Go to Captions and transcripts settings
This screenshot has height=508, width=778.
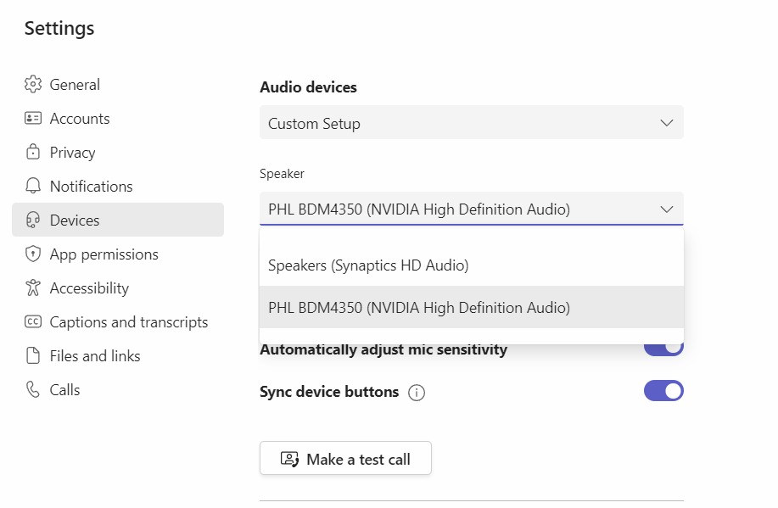tap(128, 322)
